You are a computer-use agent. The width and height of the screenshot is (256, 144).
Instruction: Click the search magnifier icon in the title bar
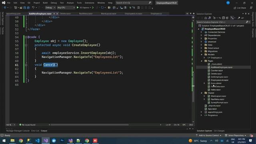(150, 3)
